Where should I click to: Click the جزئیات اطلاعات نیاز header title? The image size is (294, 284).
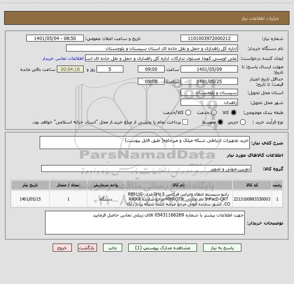point(260,18)
